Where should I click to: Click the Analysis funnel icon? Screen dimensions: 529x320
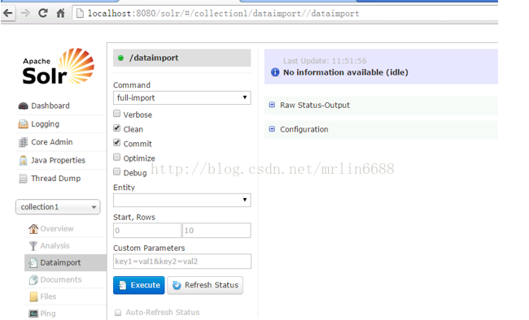[x=33, y=246]
